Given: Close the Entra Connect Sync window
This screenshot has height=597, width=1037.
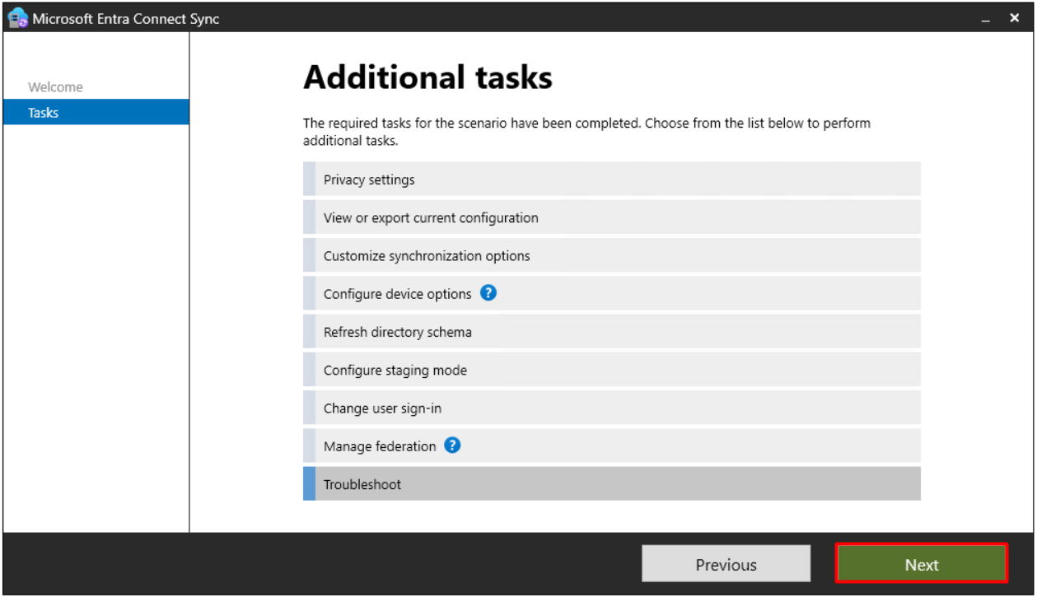Looking at the screenshot, I should coord(1014,17).
